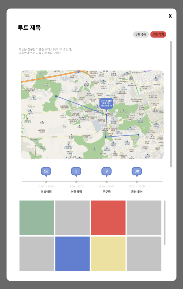183x289 pixels.
Task: Select the 공원 투어 timeline stop
Action: pos(137,192)
